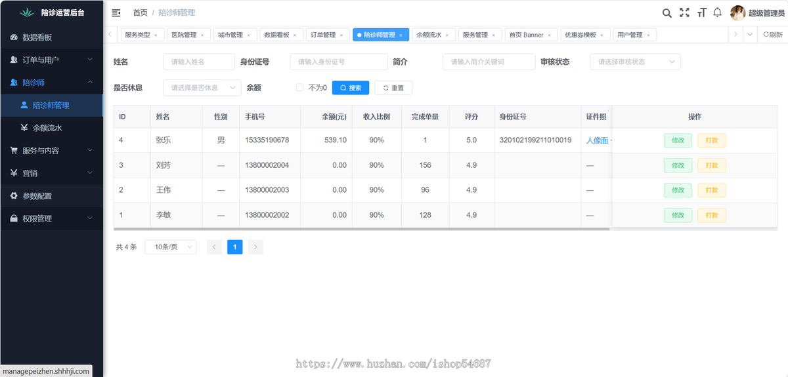Click 修改 for 李敏
Image resolution: width=788 pixels, height=377 pixels.
678,215
